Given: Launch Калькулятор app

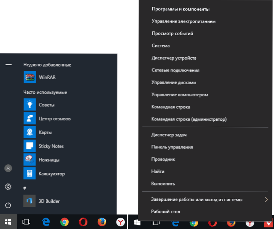Looking at the screenshot, I should pos(44,173).
